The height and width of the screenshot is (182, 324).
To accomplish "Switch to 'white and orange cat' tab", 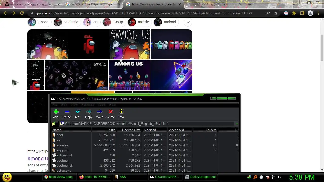I will click(x=32, y=4).
